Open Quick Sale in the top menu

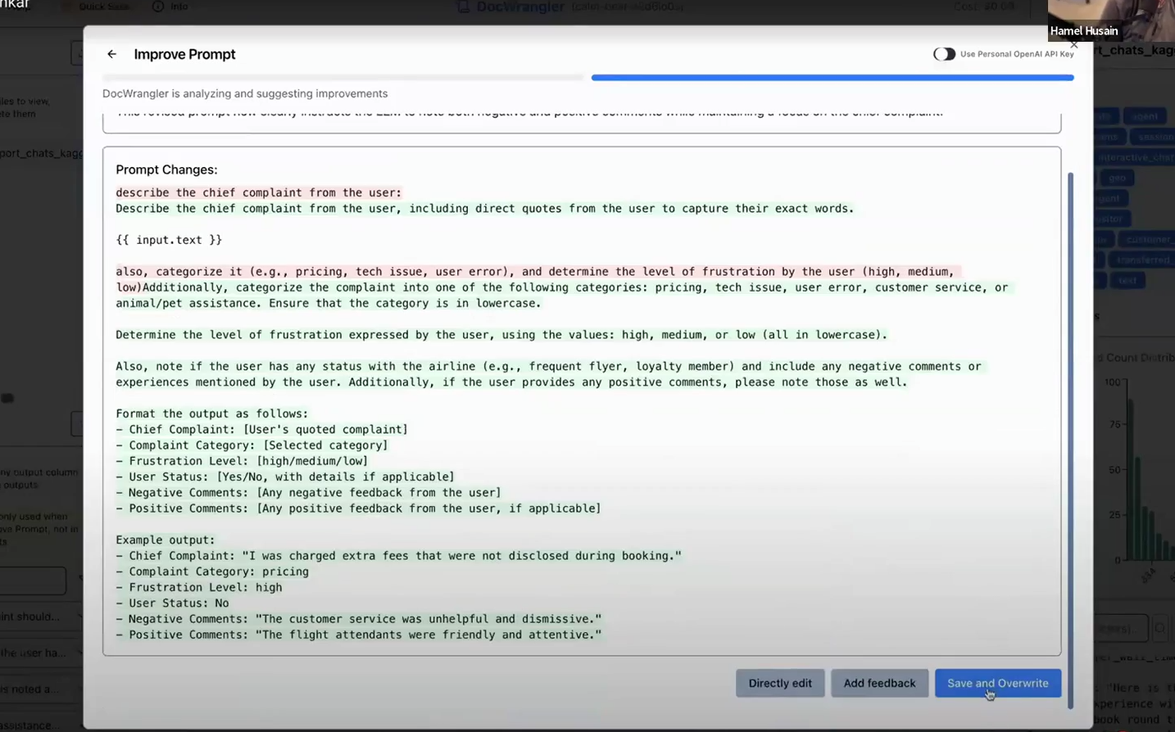coord(103,7)
